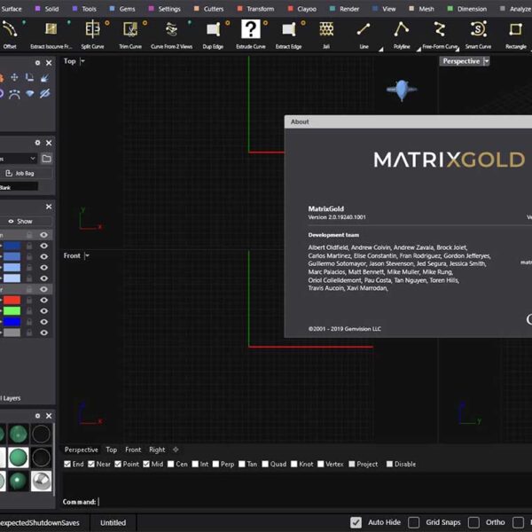Expand the Line tool flyout arrow
This screenshot has height=532, width=532.
[380, 49]
